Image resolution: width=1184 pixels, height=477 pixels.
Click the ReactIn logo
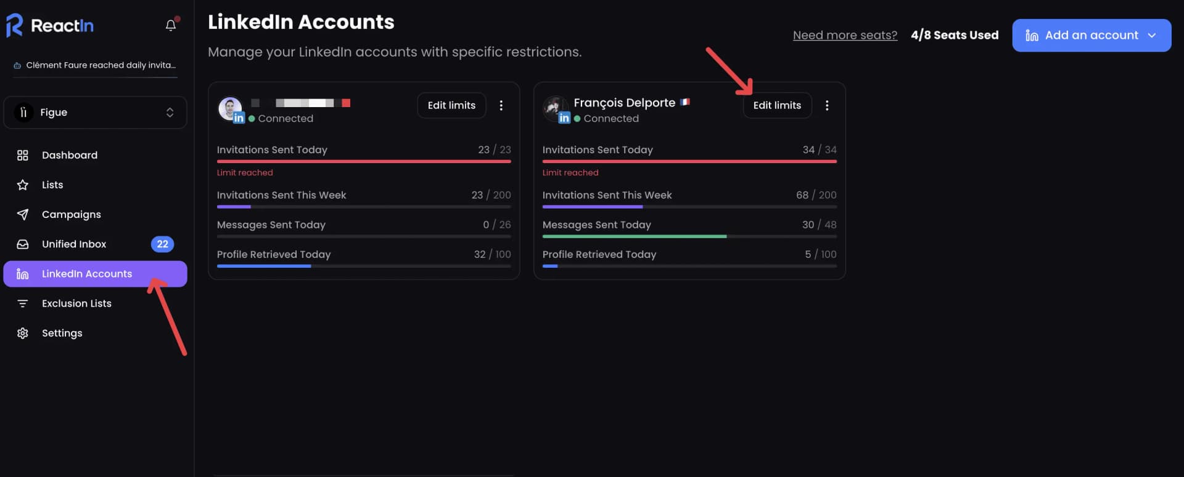51,25
